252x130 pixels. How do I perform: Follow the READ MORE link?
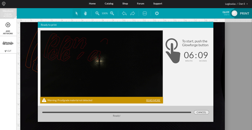pos(153,100)
